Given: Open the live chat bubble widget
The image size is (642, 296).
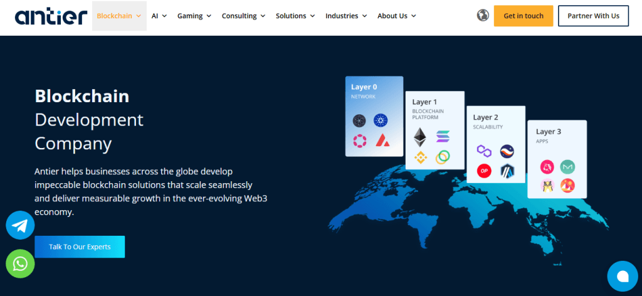Looking at the screenshot, I should (622, 277).
